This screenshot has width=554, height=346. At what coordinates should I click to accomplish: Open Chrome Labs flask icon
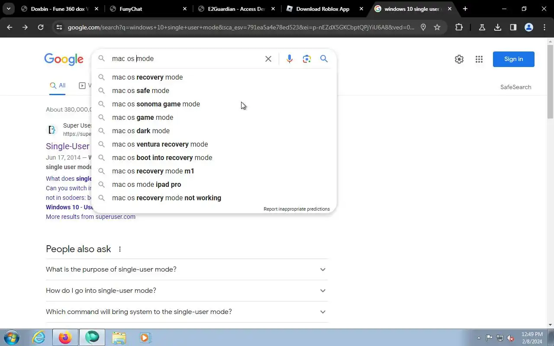point(482,27)
